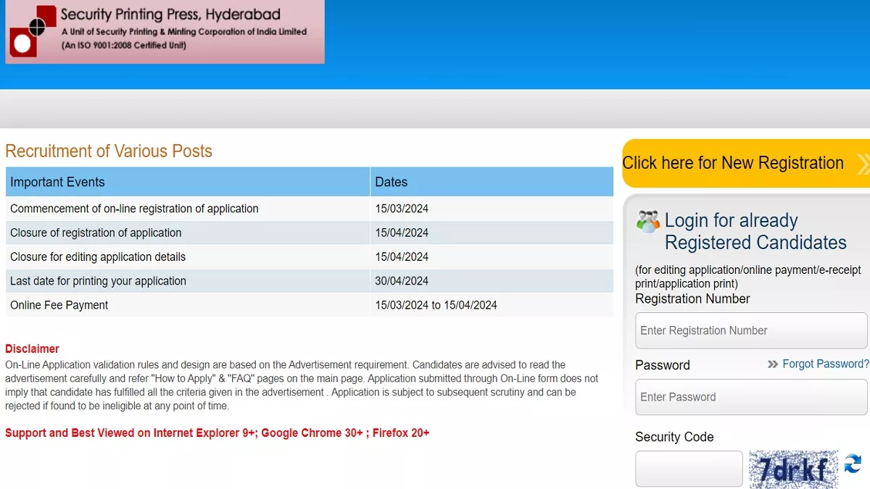Click the Recruitment of Various Posts heading

pyautogui.click(x=109, y=151)
